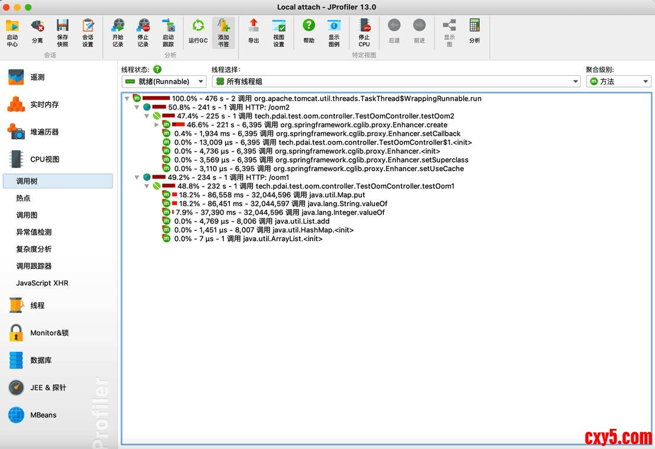This screenshot has height=449, width=655.
Task: Expand the Enhancer.create tree node
Action: [x=157, y=125]
